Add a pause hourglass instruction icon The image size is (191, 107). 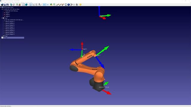coord(66,5)
